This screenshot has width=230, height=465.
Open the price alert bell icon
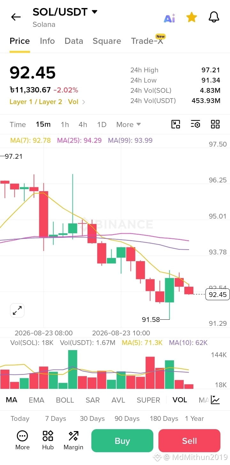click(214, 17)
